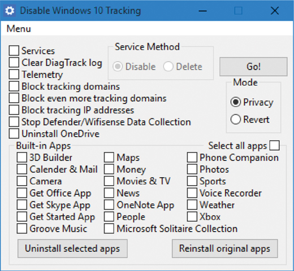Select the Weather app checkbox
This screenshot has width=294, height=271.
pos(192,204)
